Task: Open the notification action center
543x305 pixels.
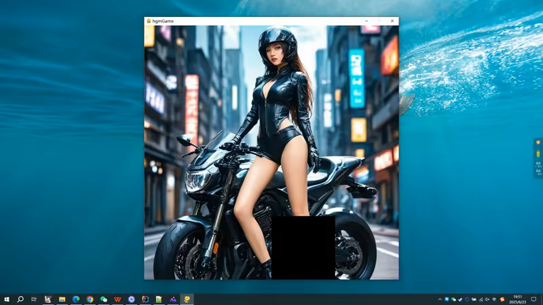Action: pyautogui.click(x=534, y=299)
